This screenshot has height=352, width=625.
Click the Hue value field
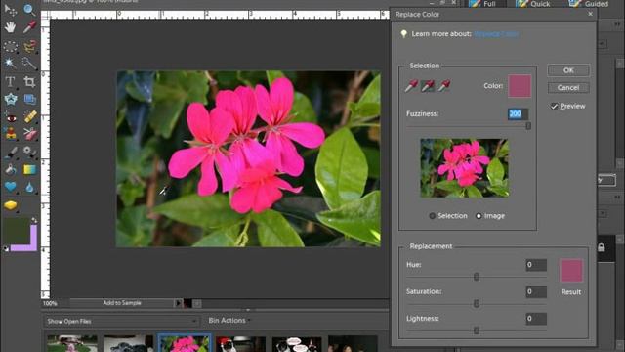[x=536, y=265]
